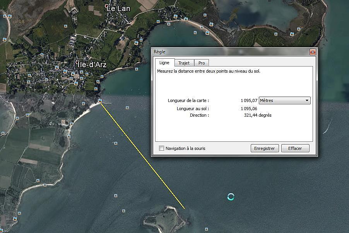Select the Île-d'Arz place marker
This screenshot has width=349, height=233.
77,62
